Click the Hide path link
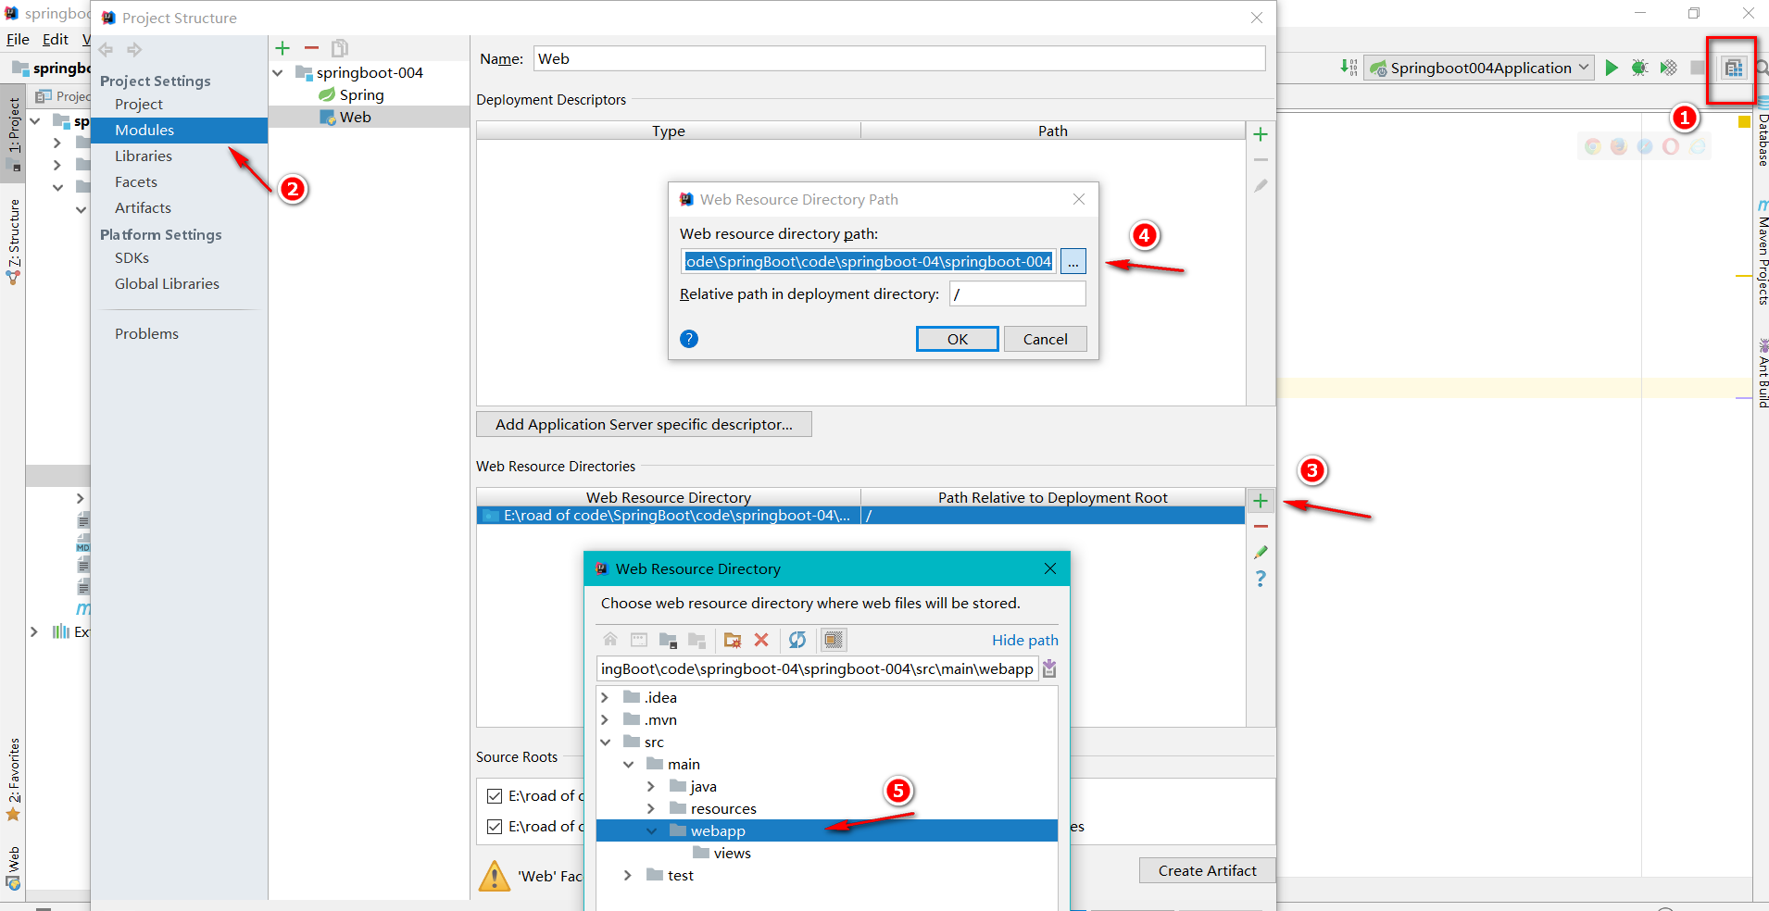Viewport: 1769px width, 911px height. tap(1024, 640)
